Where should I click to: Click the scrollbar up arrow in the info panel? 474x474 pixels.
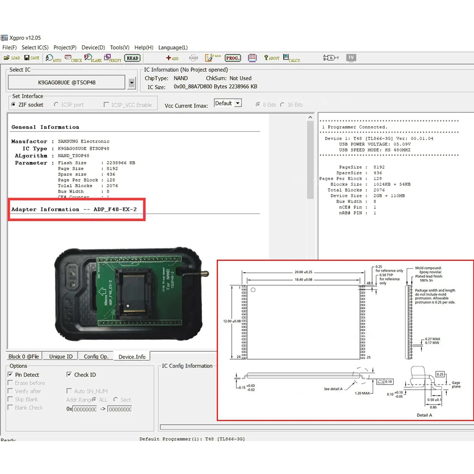(310, 117)
